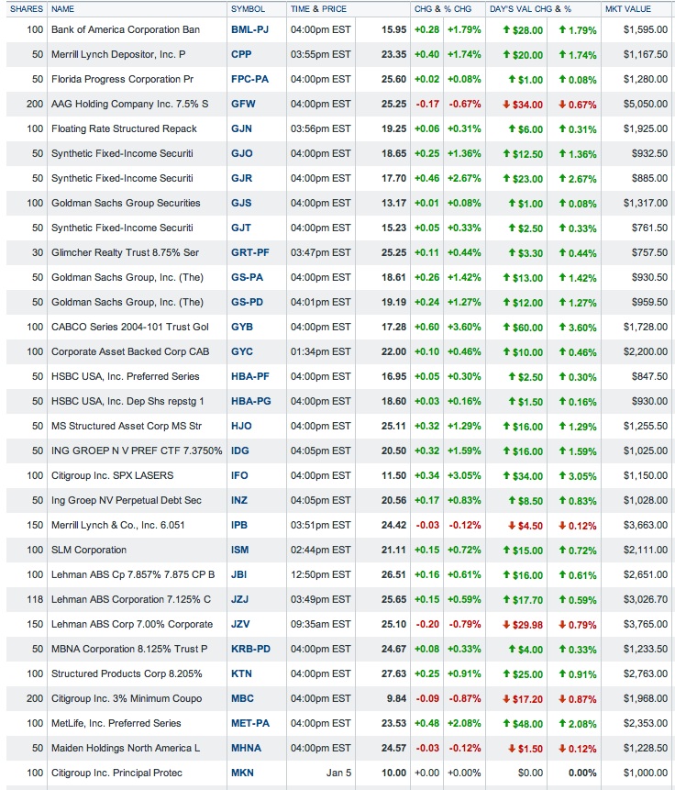
Task: Select Citigroup Inc. SPX LASERS name
Action: tap(112, 475)
